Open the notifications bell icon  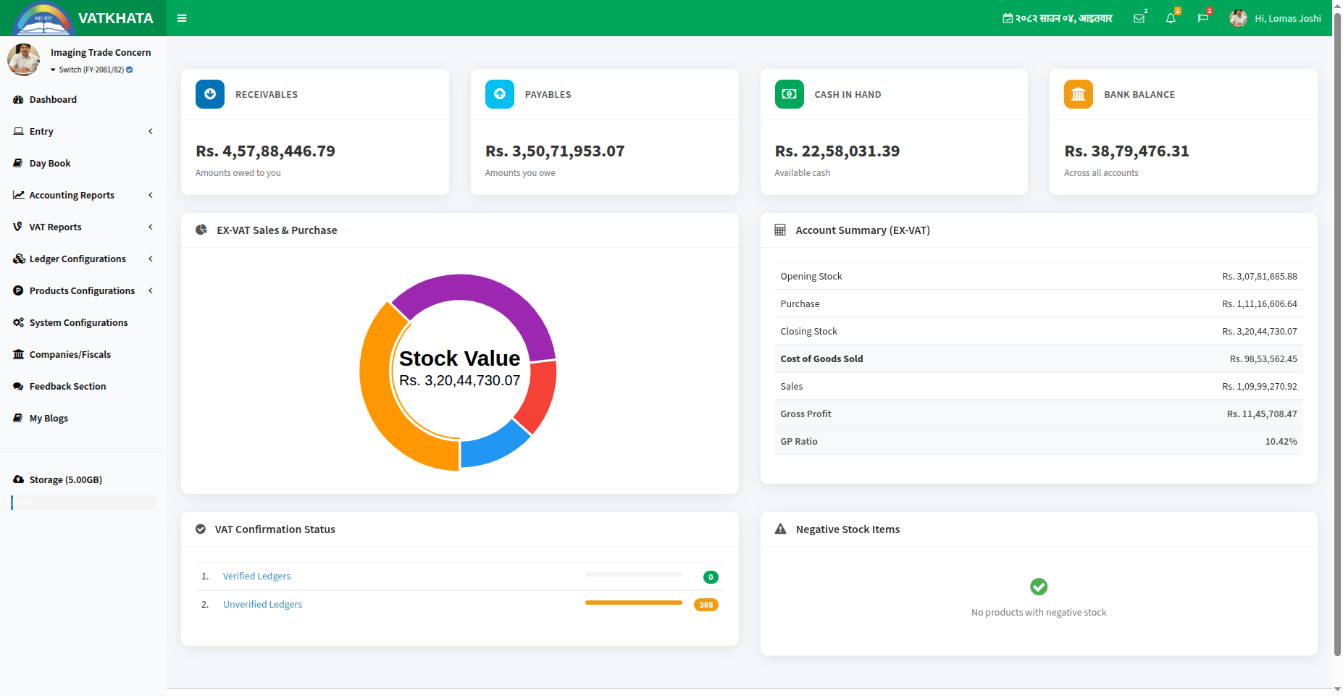(1171, 18)
